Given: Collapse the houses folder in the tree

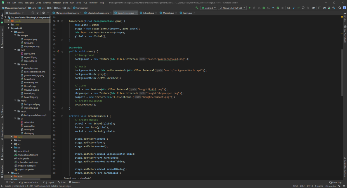Looking at the screenshot, I should pyautogui.click(x=15, y=64).
